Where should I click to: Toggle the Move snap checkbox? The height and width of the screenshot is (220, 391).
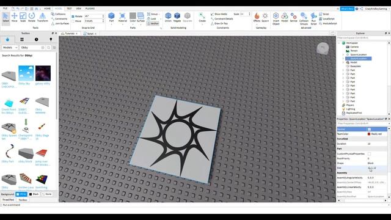[x=73, y=21]
